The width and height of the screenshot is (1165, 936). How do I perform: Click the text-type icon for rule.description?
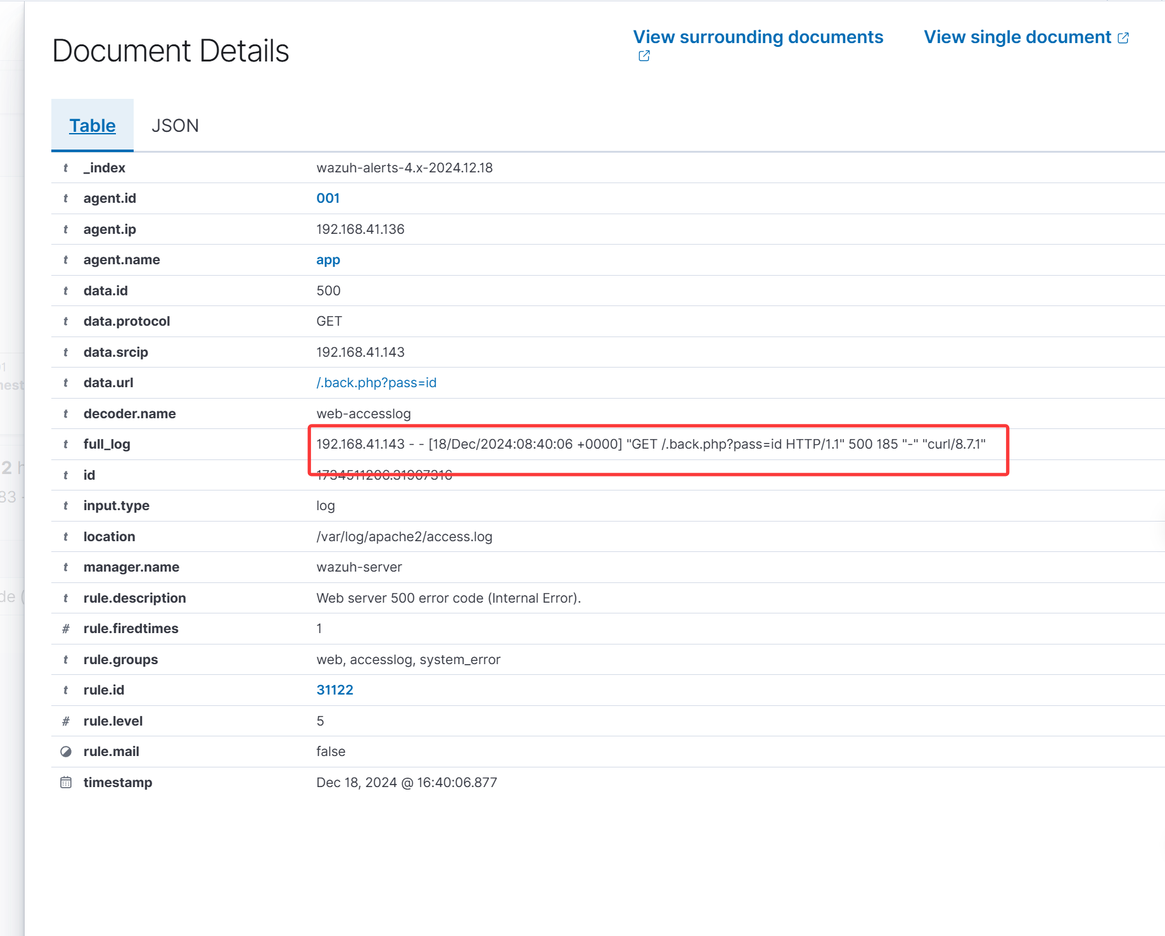pyautogui.click(x=65, y=598)
